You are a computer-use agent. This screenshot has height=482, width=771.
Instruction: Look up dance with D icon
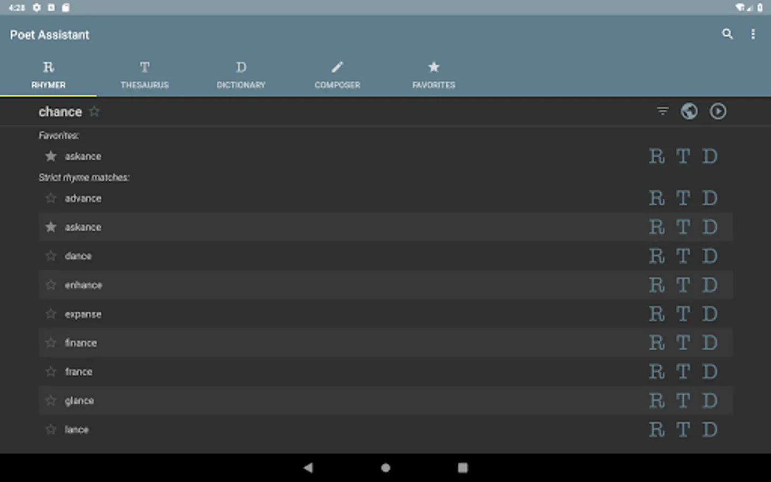pos(710,256)
